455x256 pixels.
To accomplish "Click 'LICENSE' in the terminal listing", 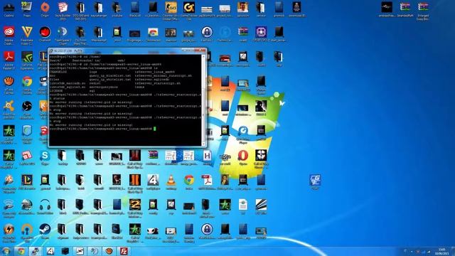I will tap(56, 91).
